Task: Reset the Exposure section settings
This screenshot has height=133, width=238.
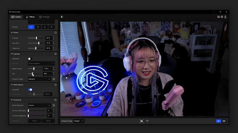Action: pyautogui.click(x=55, y=54)
